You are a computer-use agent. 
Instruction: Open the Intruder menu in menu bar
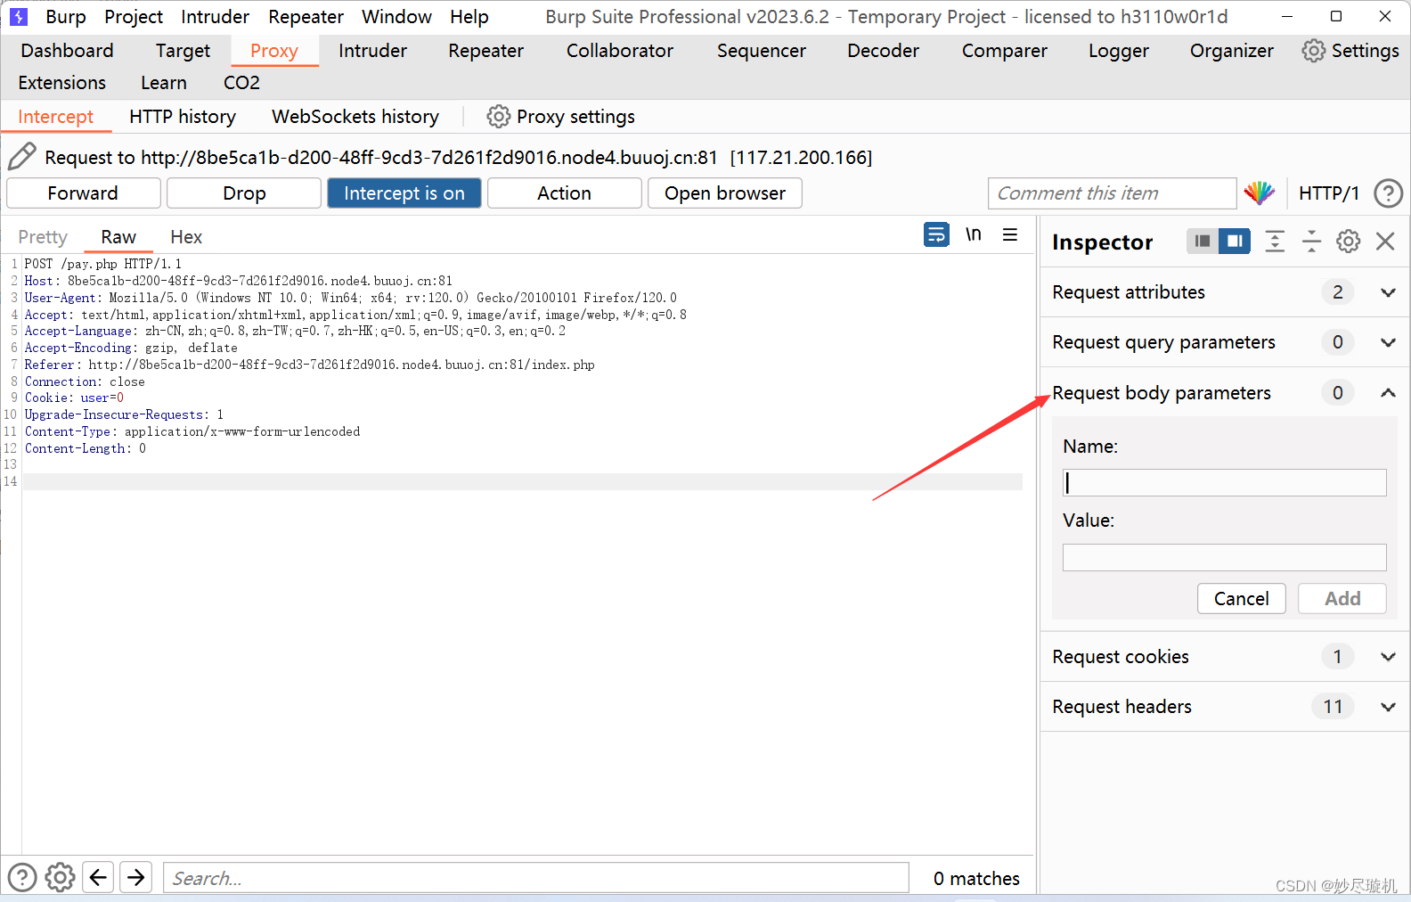[x=215, y=17]
